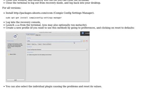
Task: Click the star icon beside About CCSM
Action: 9,54
